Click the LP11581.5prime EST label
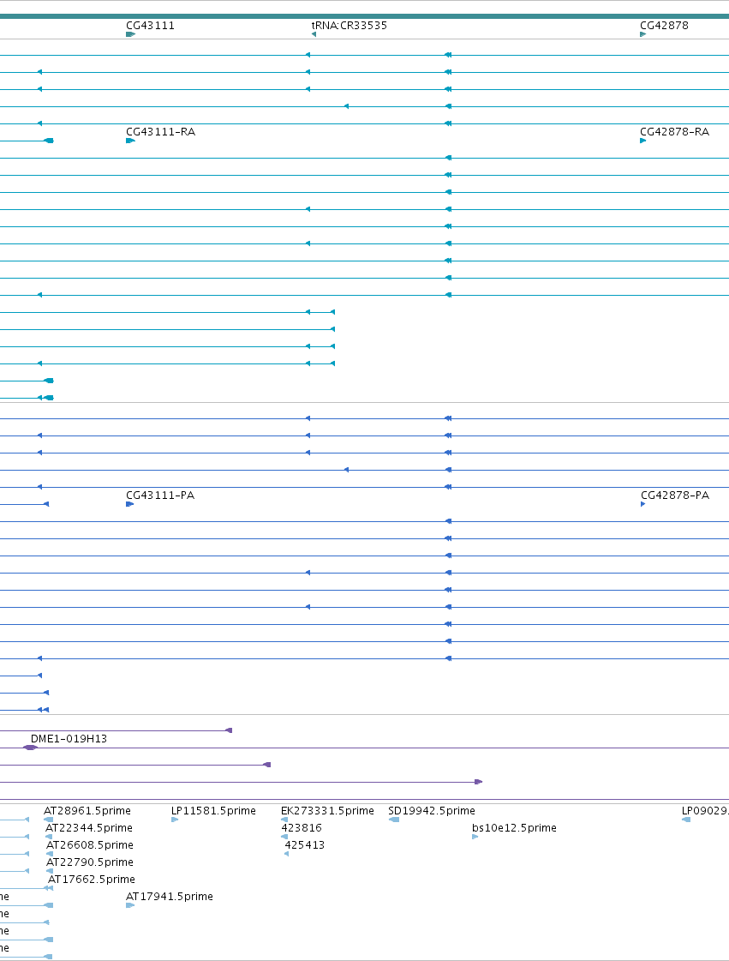729x961 pixels. (x=213, y=811)
